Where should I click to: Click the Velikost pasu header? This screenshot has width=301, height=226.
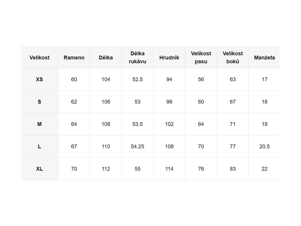[201, 57]
